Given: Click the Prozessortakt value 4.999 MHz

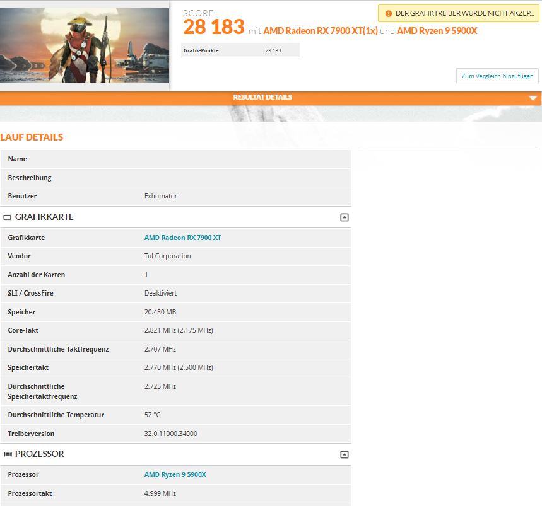Looking at the screenshot, I should [x=160, y=493].
